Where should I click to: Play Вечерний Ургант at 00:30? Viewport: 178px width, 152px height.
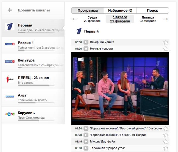coord(86,42)
